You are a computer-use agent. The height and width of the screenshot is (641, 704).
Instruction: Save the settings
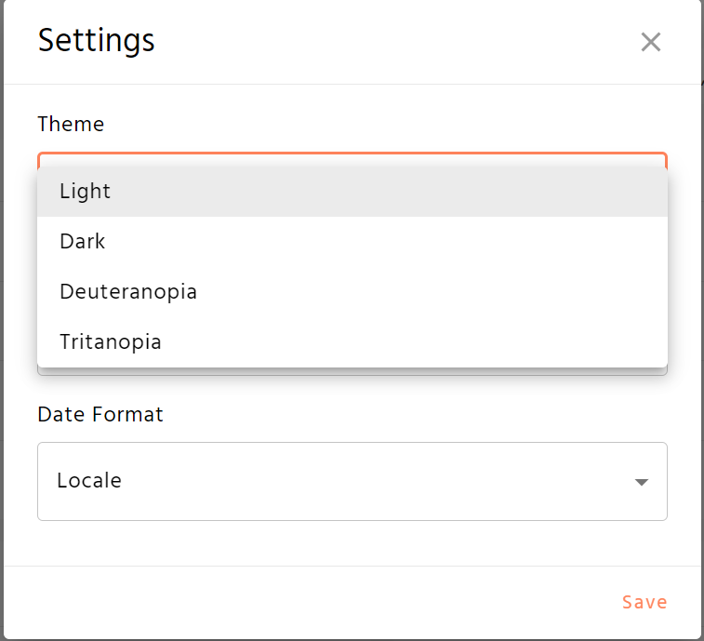(644, 602)
